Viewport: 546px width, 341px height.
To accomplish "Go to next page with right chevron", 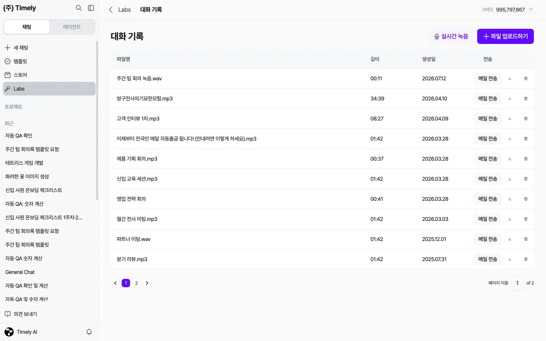I will [x=147, y=283].
